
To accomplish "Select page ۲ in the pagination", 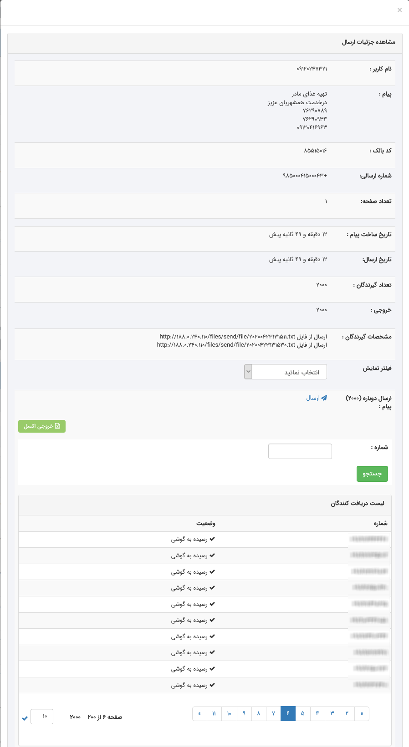I will click(x=347, y=713).
